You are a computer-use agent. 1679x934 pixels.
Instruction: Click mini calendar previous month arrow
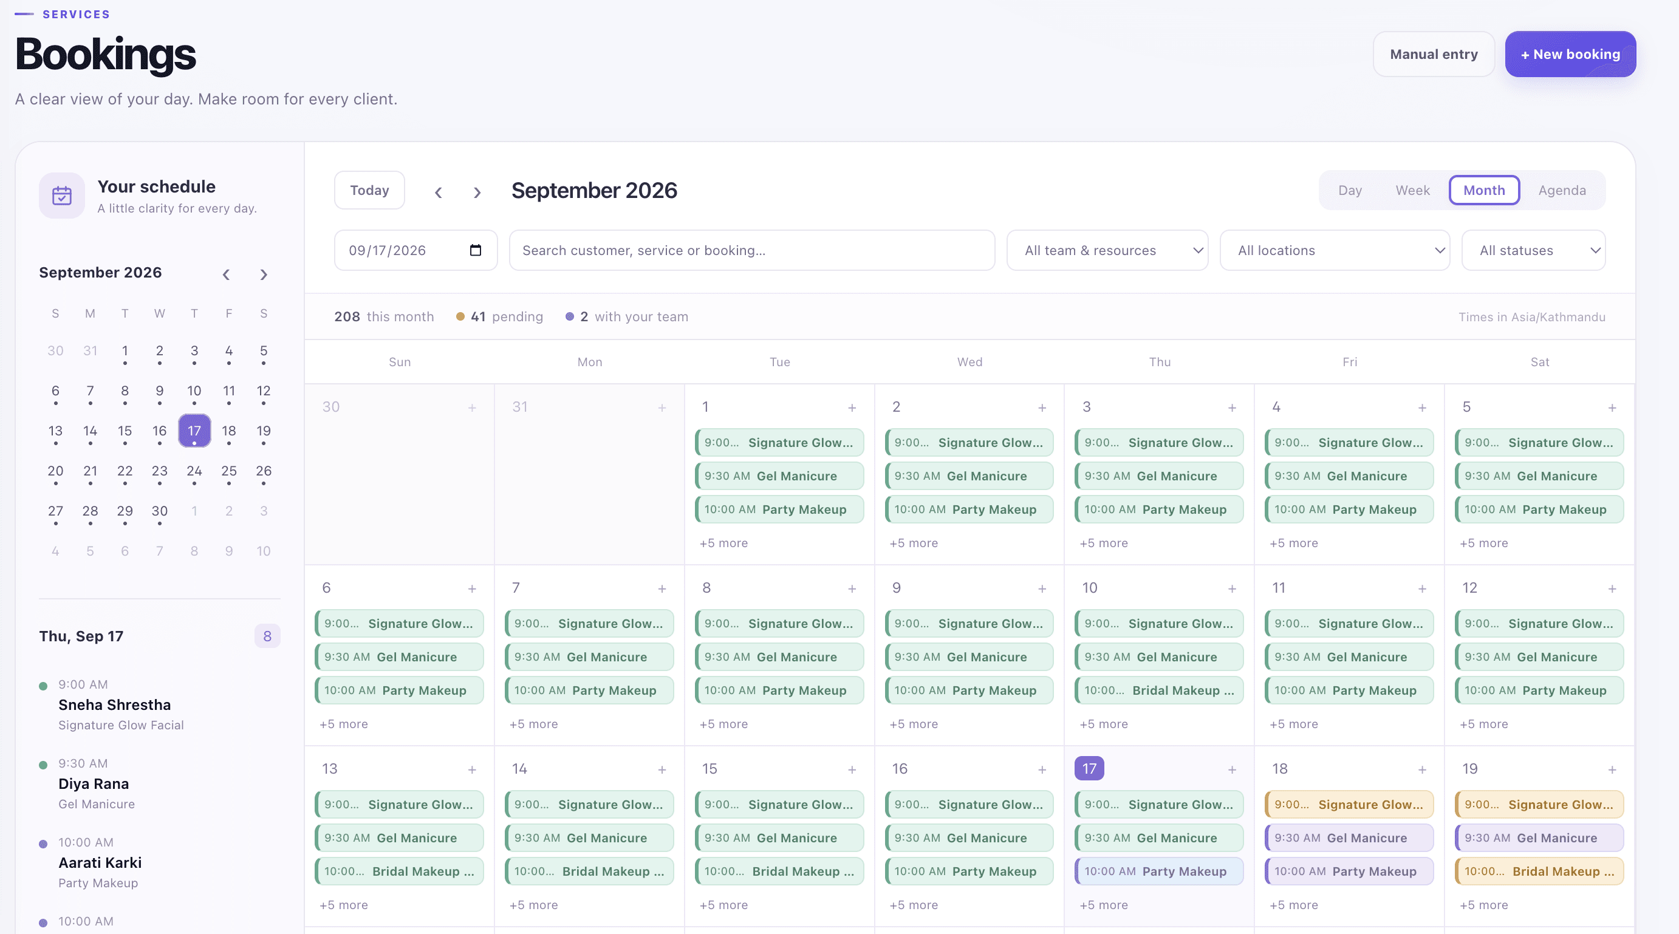coord(226,274)
